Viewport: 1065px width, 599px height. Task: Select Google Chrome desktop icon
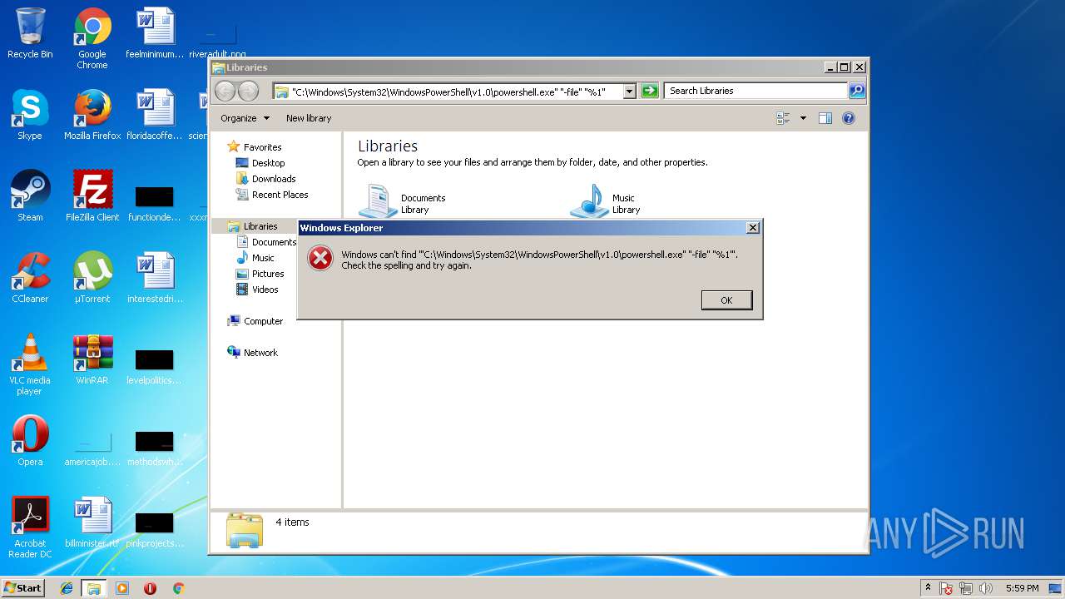pos(92,38)
